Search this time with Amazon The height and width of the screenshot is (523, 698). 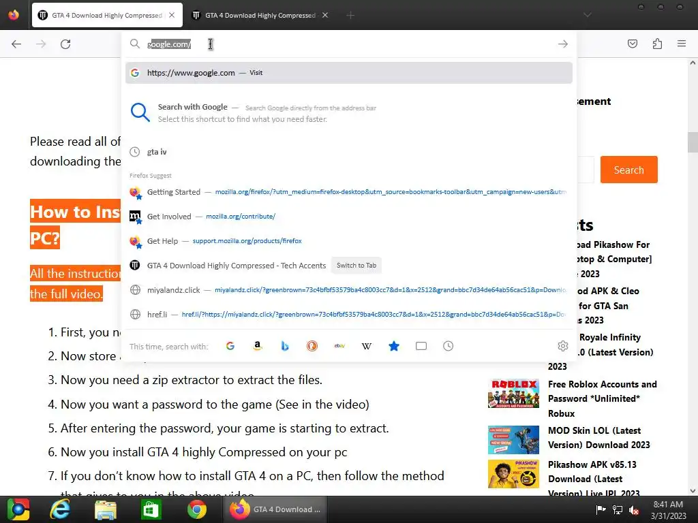(x=257, y=346)
